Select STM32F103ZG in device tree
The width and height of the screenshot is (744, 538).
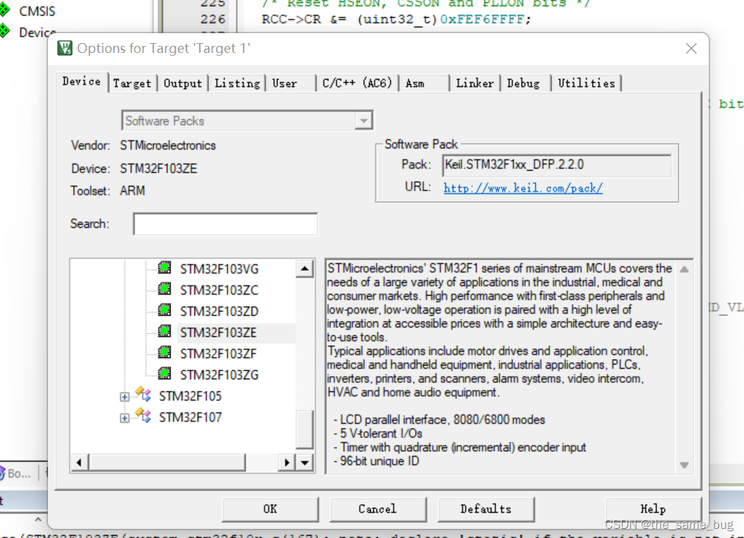click(220, 375)
